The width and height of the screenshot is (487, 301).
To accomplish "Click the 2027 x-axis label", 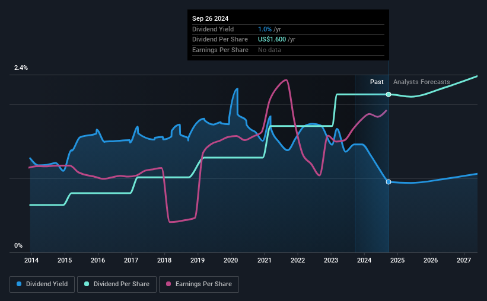I will [x=464, y=260].
